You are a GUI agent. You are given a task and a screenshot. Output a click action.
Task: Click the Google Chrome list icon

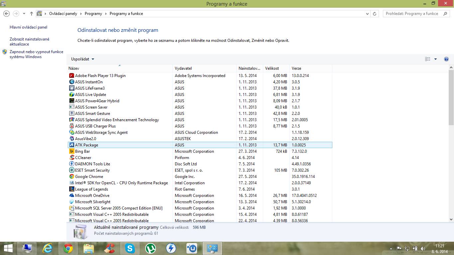pos(71,177)
